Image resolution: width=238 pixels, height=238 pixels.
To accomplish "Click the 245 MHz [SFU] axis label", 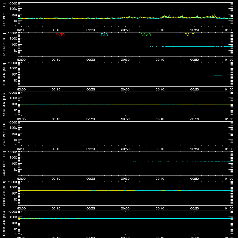I will click(x=4, y=15).
